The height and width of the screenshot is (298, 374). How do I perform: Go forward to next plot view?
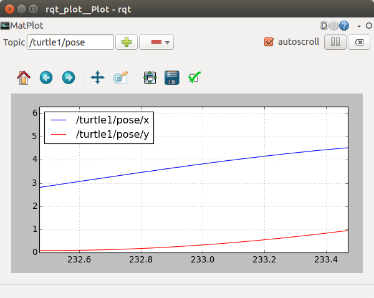(69, 77)
